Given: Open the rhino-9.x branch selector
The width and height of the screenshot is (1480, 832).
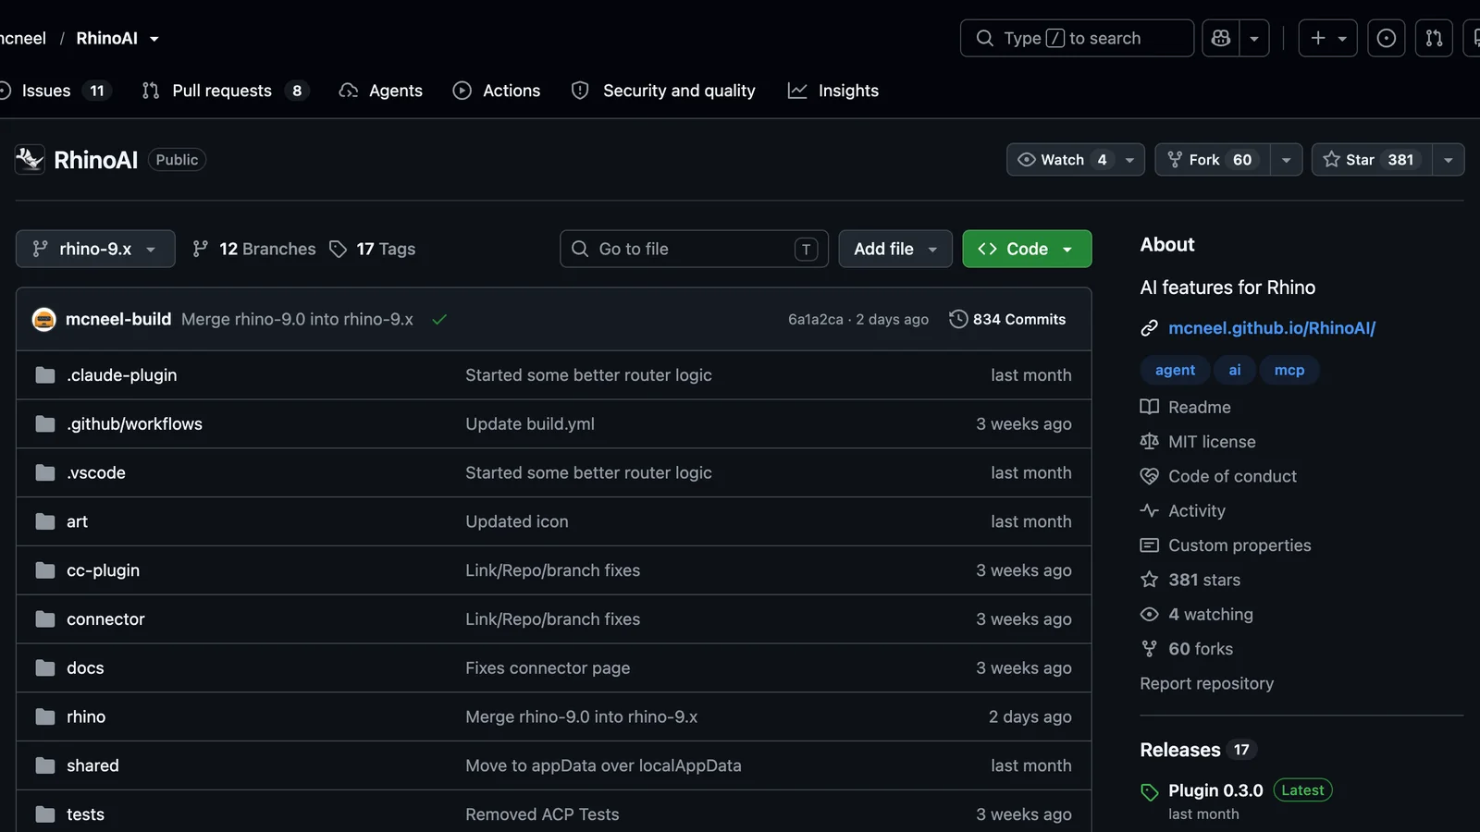Looking at the screenshot, I should [95, 249].
